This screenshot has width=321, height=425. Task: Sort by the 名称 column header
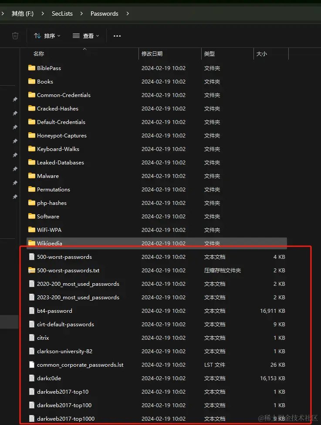tap(39, 54)
